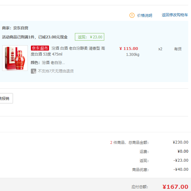Screen dimensions: 191x191
Task: Open the 汾酒 product thumbnail image
Action: (x=15, y=58)
